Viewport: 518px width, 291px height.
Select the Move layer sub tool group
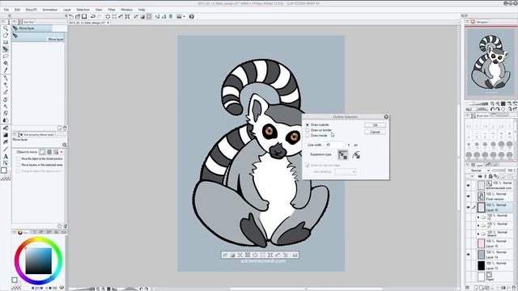[32, 28]
